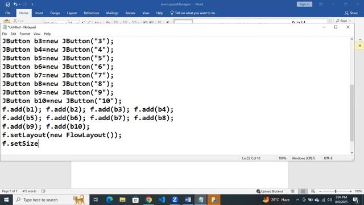
Task: Open the Windows Start menu
Action: click(6, 200)
